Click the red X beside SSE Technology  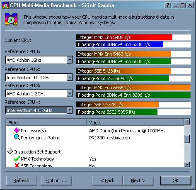(17, 165)
